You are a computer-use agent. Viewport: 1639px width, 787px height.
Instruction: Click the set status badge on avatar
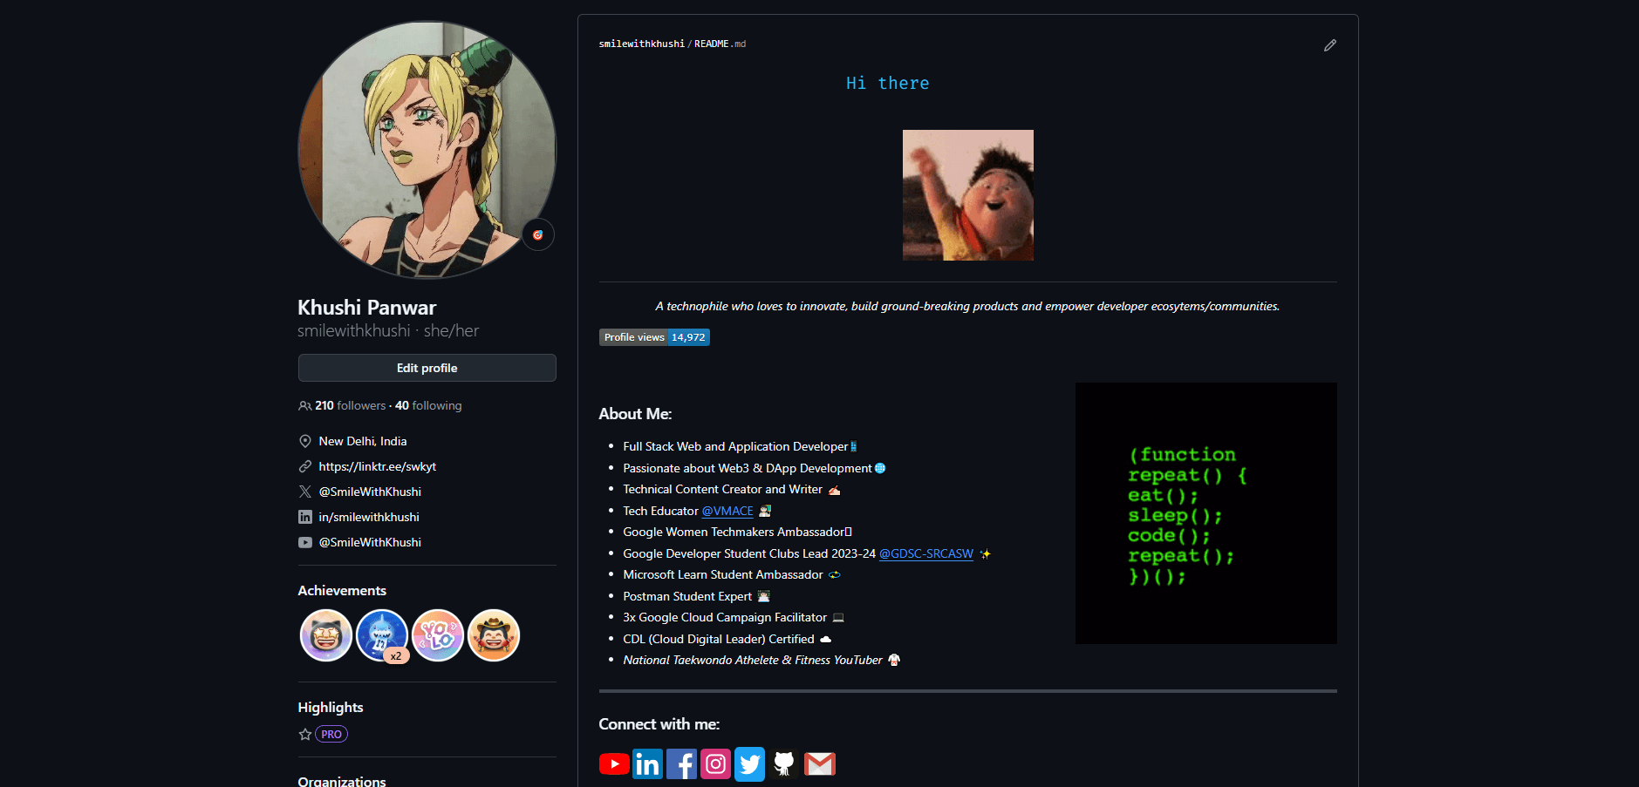pyautogui.click(x=538, y=234)
